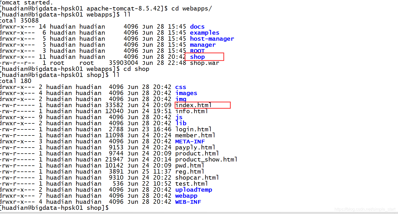Click the 33582 size of index.html

tap(114, 105)
